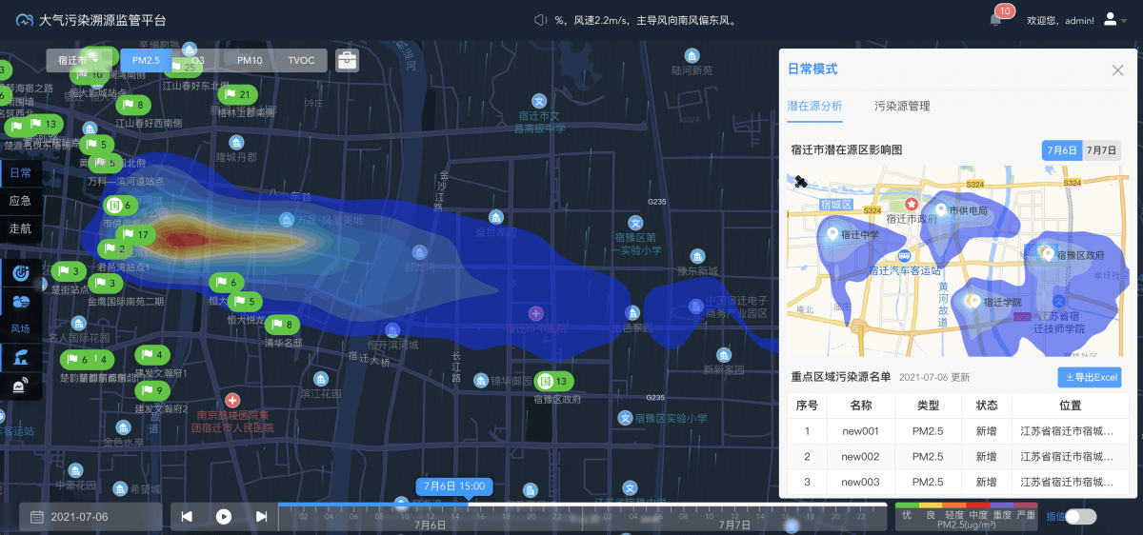Click the radar target icon in left sidebar
1143x535 pixels.
[x=21, y=273]
